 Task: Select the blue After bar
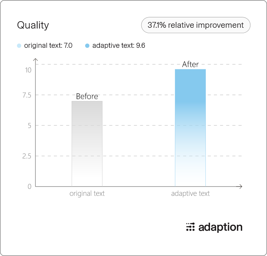point(190,128)
